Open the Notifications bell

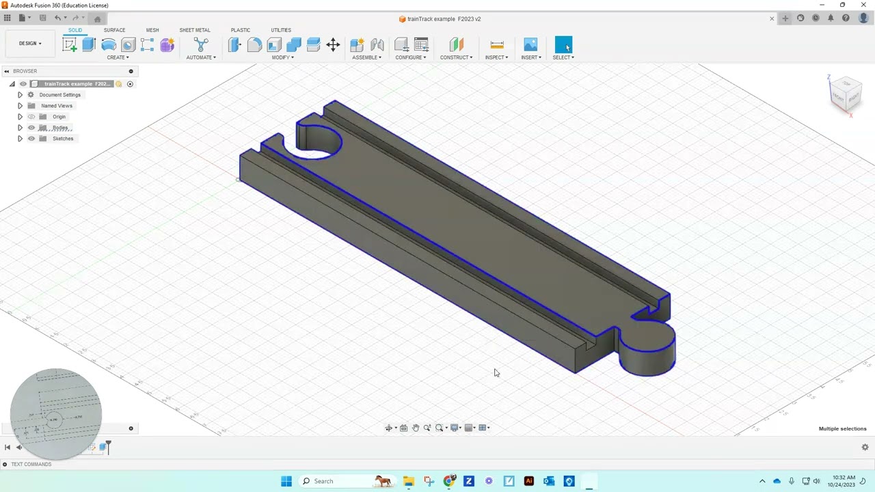tap(831, 18)
